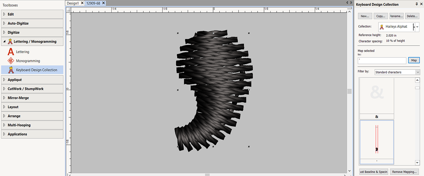Close the 12909-68 document tab
Screen dimensions: 424x176
point(104,3)
